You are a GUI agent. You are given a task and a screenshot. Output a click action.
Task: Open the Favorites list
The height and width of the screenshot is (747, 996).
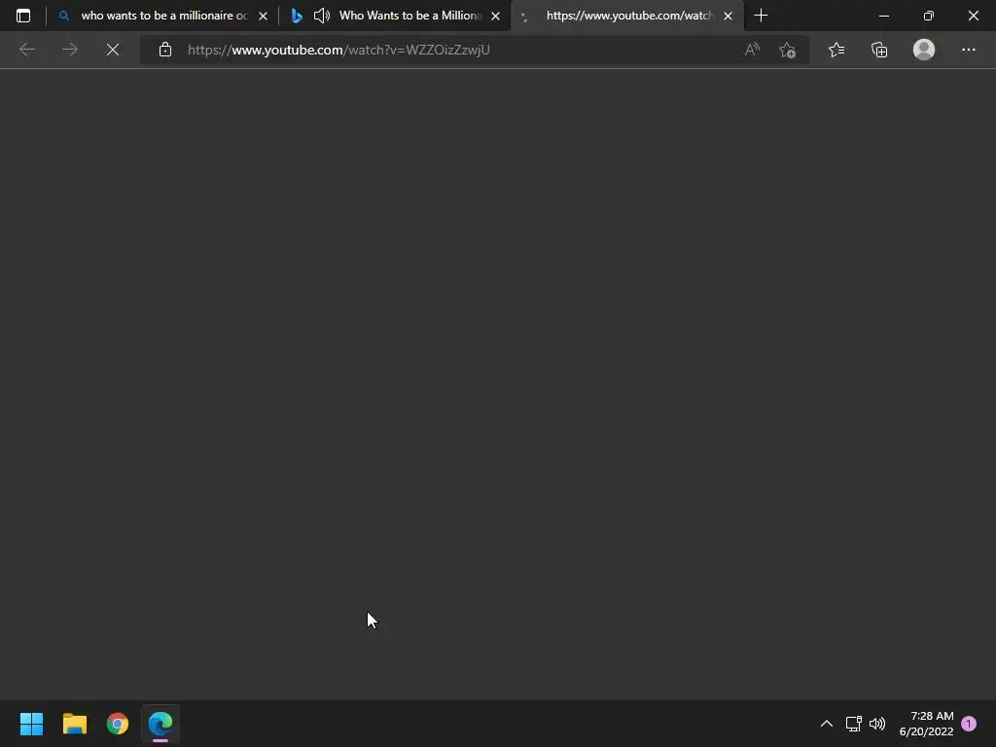tap(836, 50)
